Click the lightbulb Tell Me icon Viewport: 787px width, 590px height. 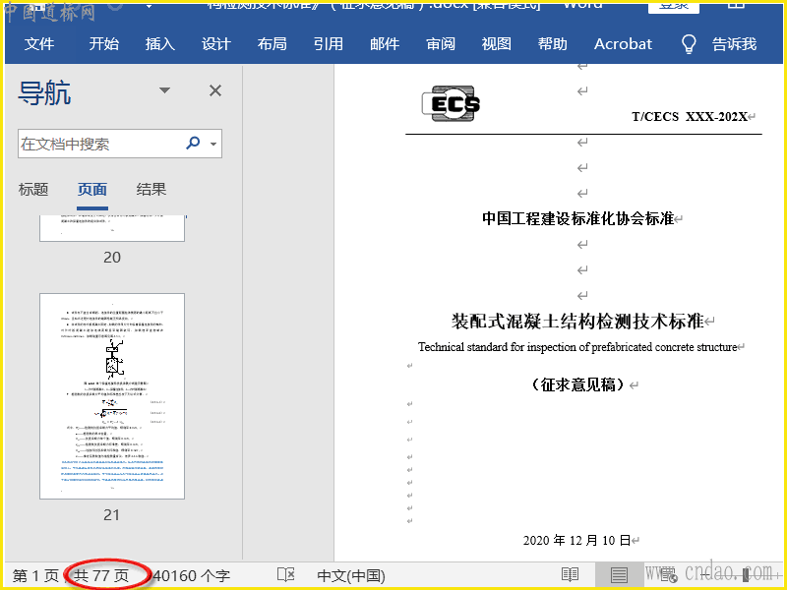689,44
